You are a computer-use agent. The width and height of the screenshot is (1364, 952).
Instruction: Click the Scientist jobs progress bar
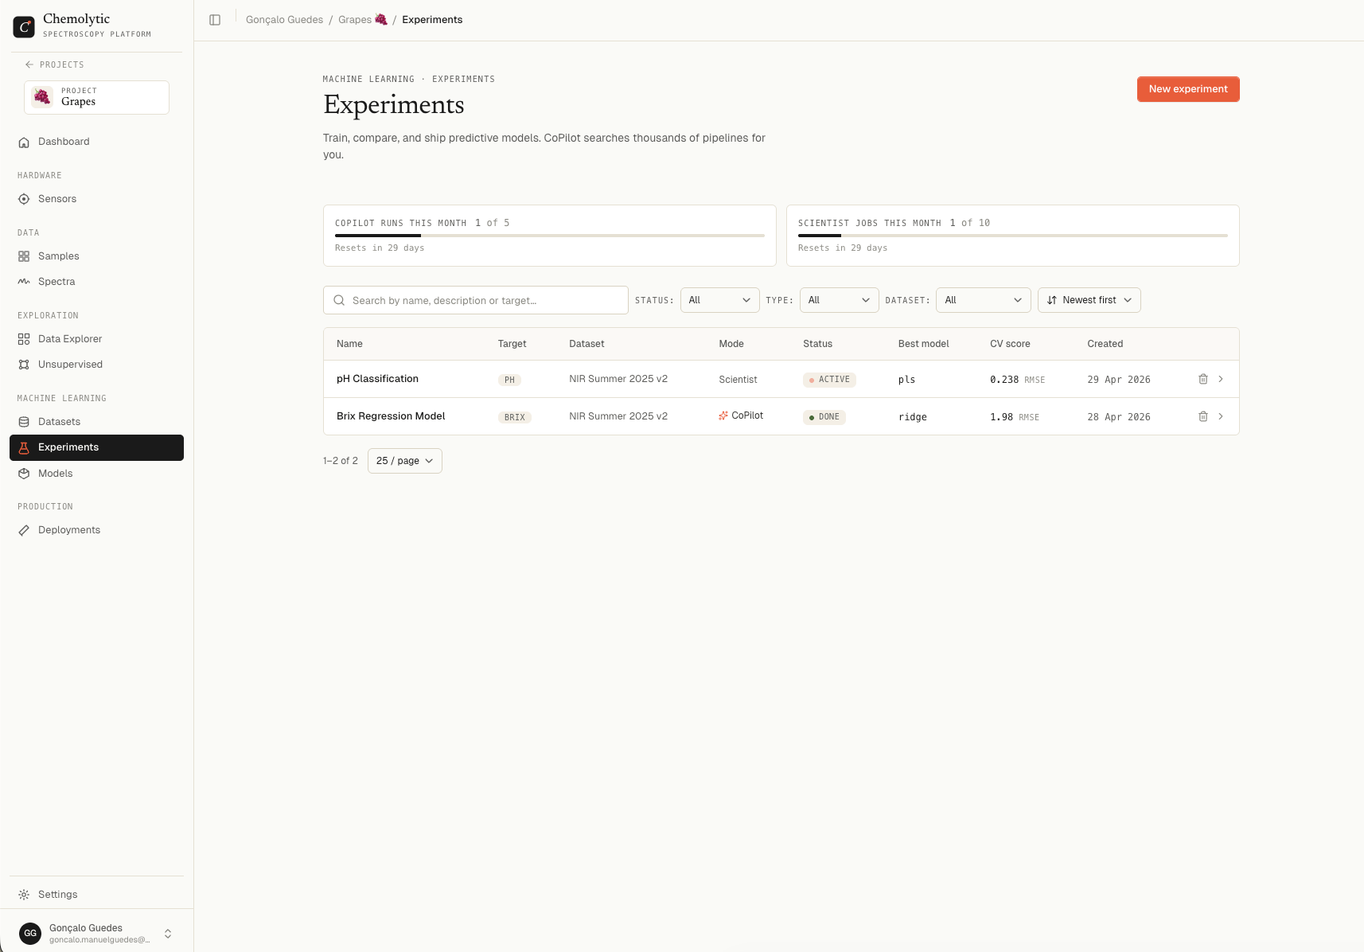(1013, 236)
